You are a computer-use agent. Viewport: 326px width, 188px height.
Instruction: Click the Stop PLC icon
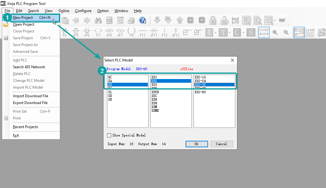tap(202, 20)
